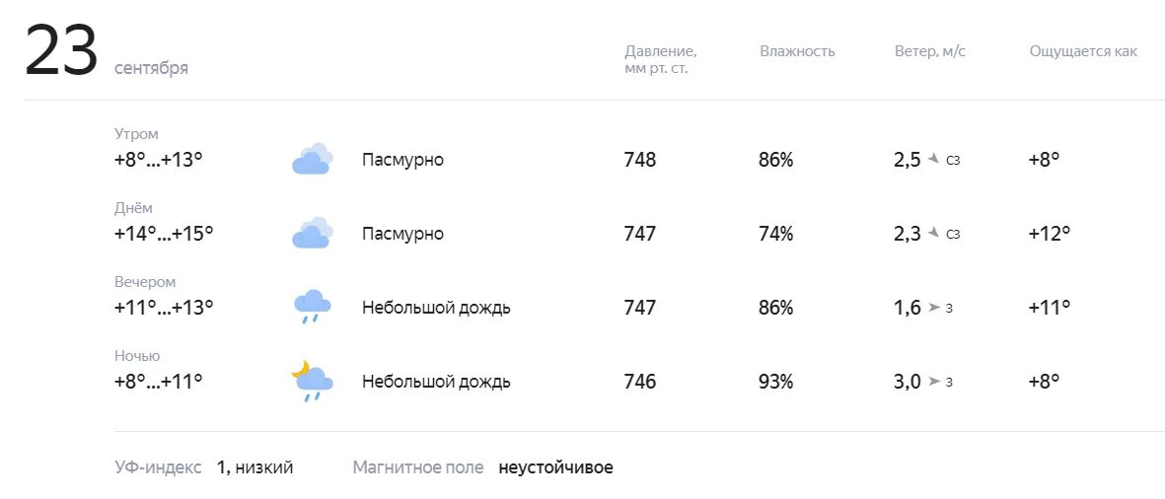Select the Утром temperature range +8°...+13°
This screenshot has width=1165, height=499.
click(x=158, y=160)
